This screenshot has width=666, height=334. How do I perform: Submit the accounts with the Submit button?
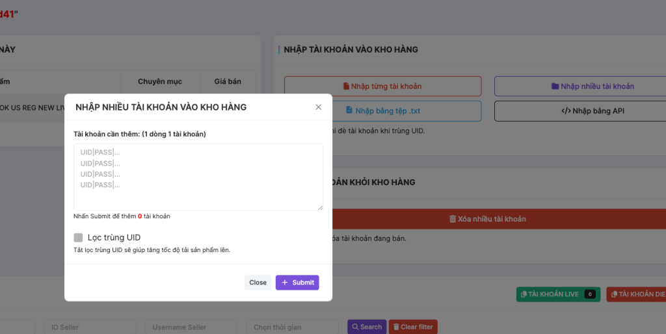tap(297, 283)
